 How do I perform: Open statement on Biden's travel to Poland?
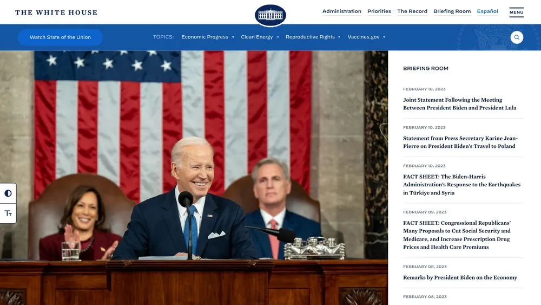click(x=460, y=142)
